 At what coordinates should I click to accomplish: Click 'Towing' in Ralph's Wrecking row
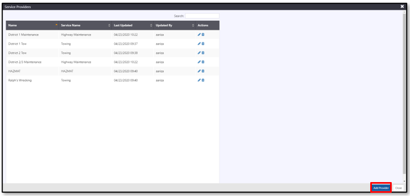pos(66,80)
